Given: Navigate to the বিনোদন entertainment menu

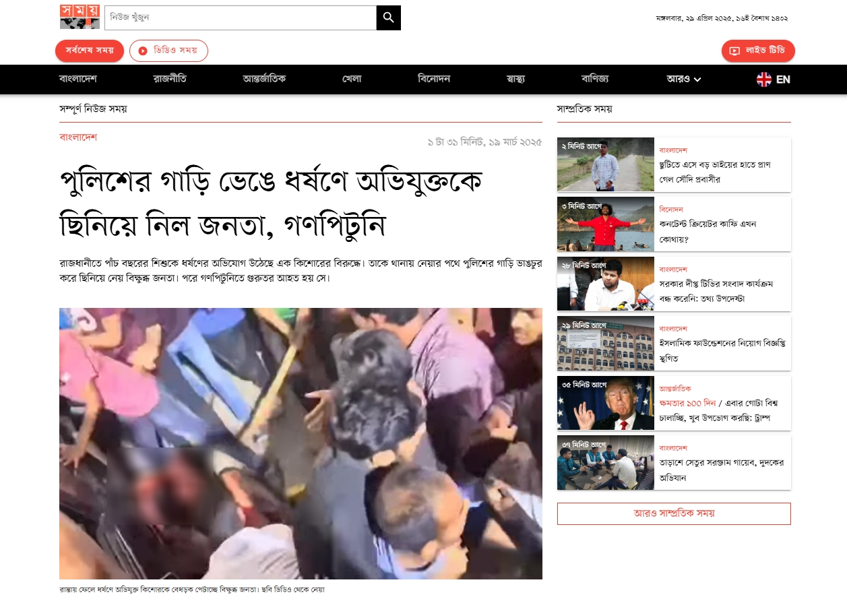Looking at the screenshot, I should tap(434, 80).
